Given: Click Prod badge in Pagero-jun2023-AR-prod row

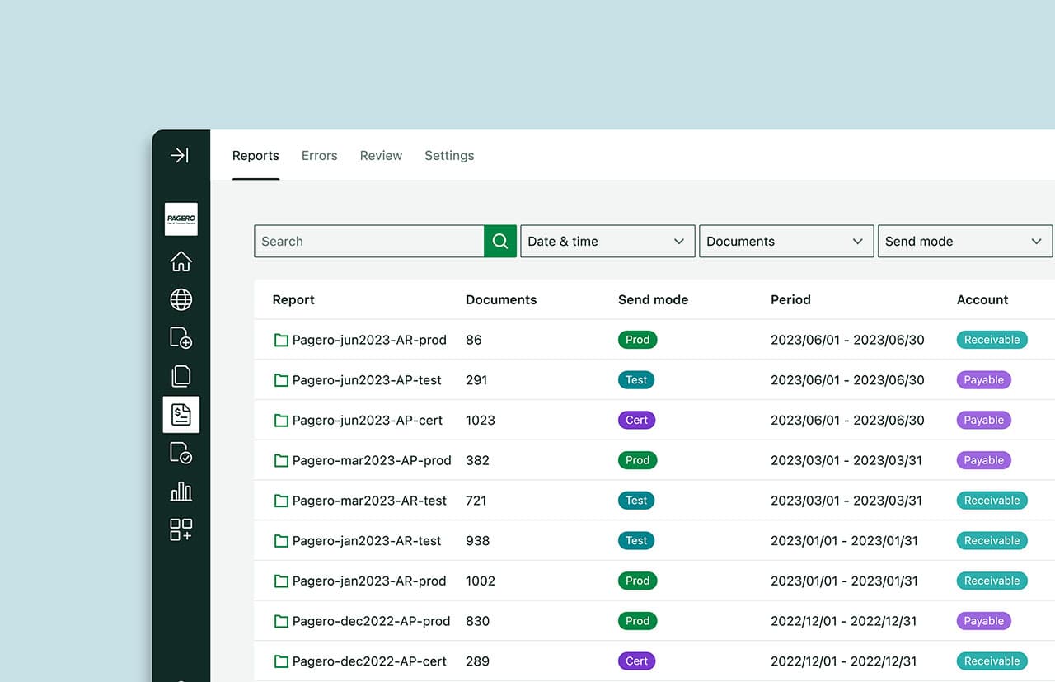Looking at the screenshot, I should point(637,340).
